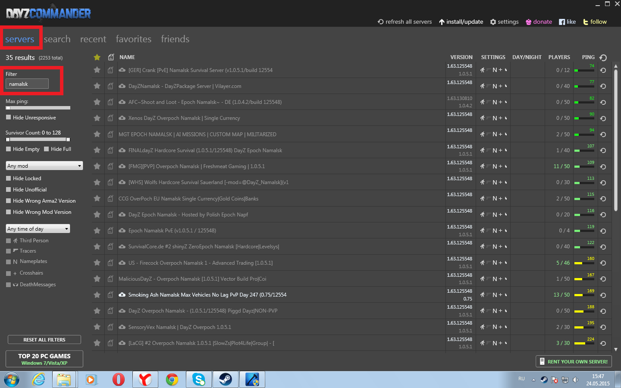621x388 pixels.
Task: Star the Smoking Ash Namalsk server
Action: click(97, 295)
